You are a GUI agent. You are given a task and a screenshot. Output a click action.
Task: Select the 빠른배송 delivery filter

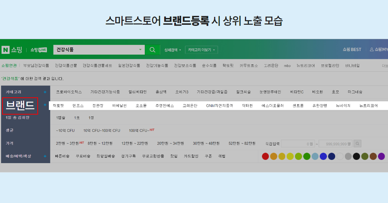(63, 156)
